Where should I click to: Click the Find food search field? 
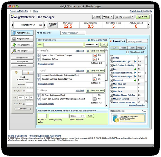coord(63,45)
